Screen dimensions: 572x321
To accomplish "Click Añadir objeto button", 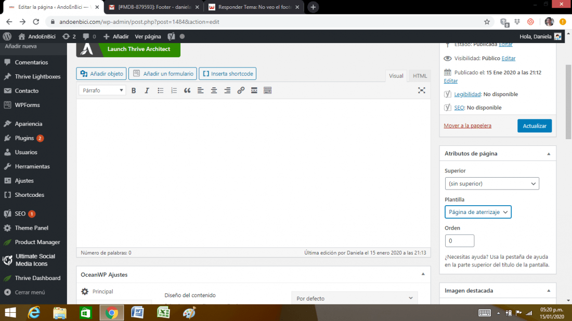I will click(x=101, y=74).
